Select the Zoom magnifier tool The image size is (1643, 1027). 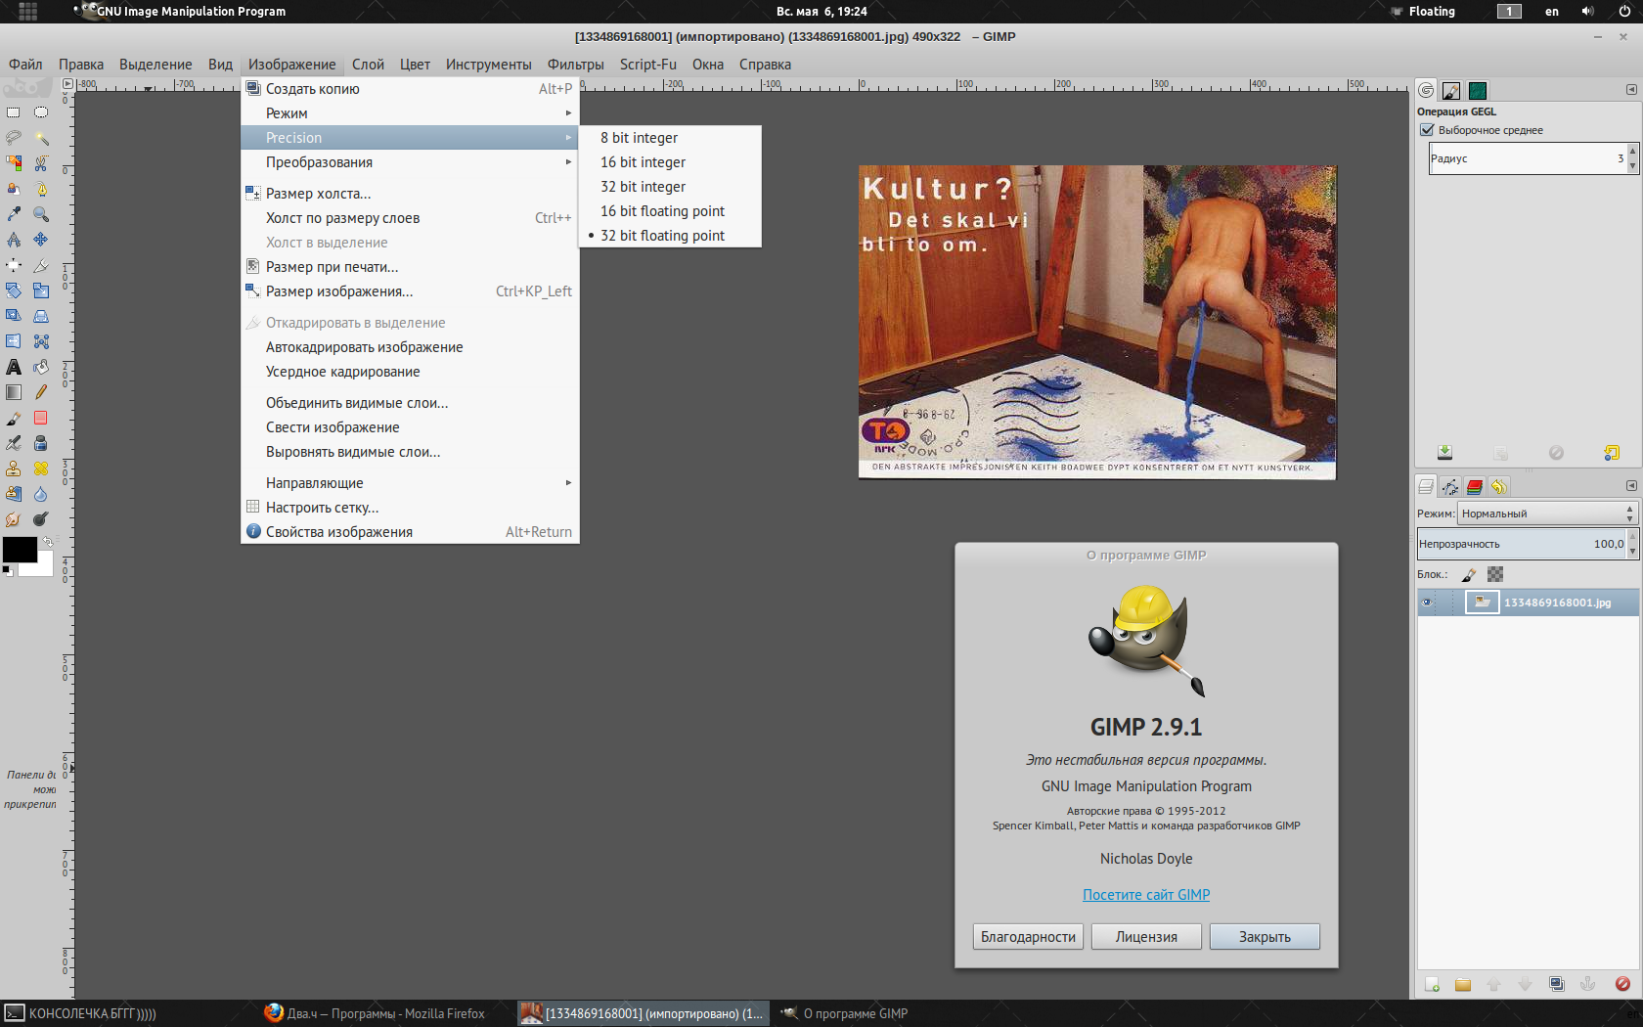(x=41, y=214)
